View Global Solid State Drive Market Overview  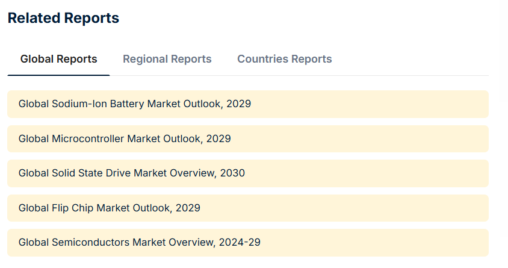131,173
